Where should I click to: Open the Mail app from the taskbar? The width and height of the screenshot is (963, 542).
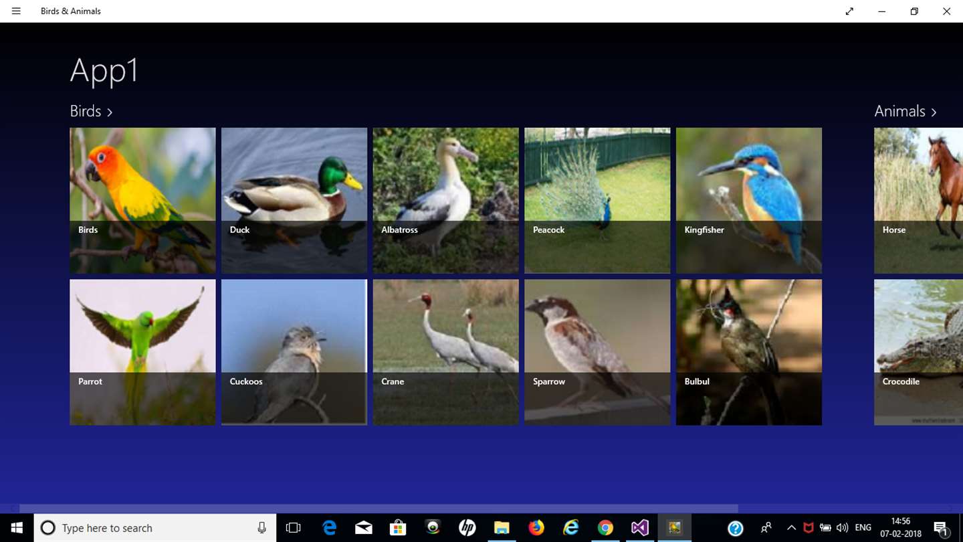click(x=364, y=528)
